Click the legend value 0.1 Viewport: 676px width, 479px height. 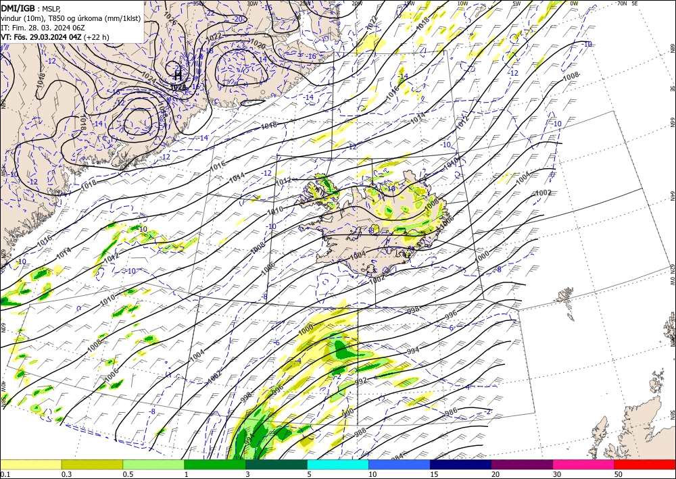coord(4,474)
